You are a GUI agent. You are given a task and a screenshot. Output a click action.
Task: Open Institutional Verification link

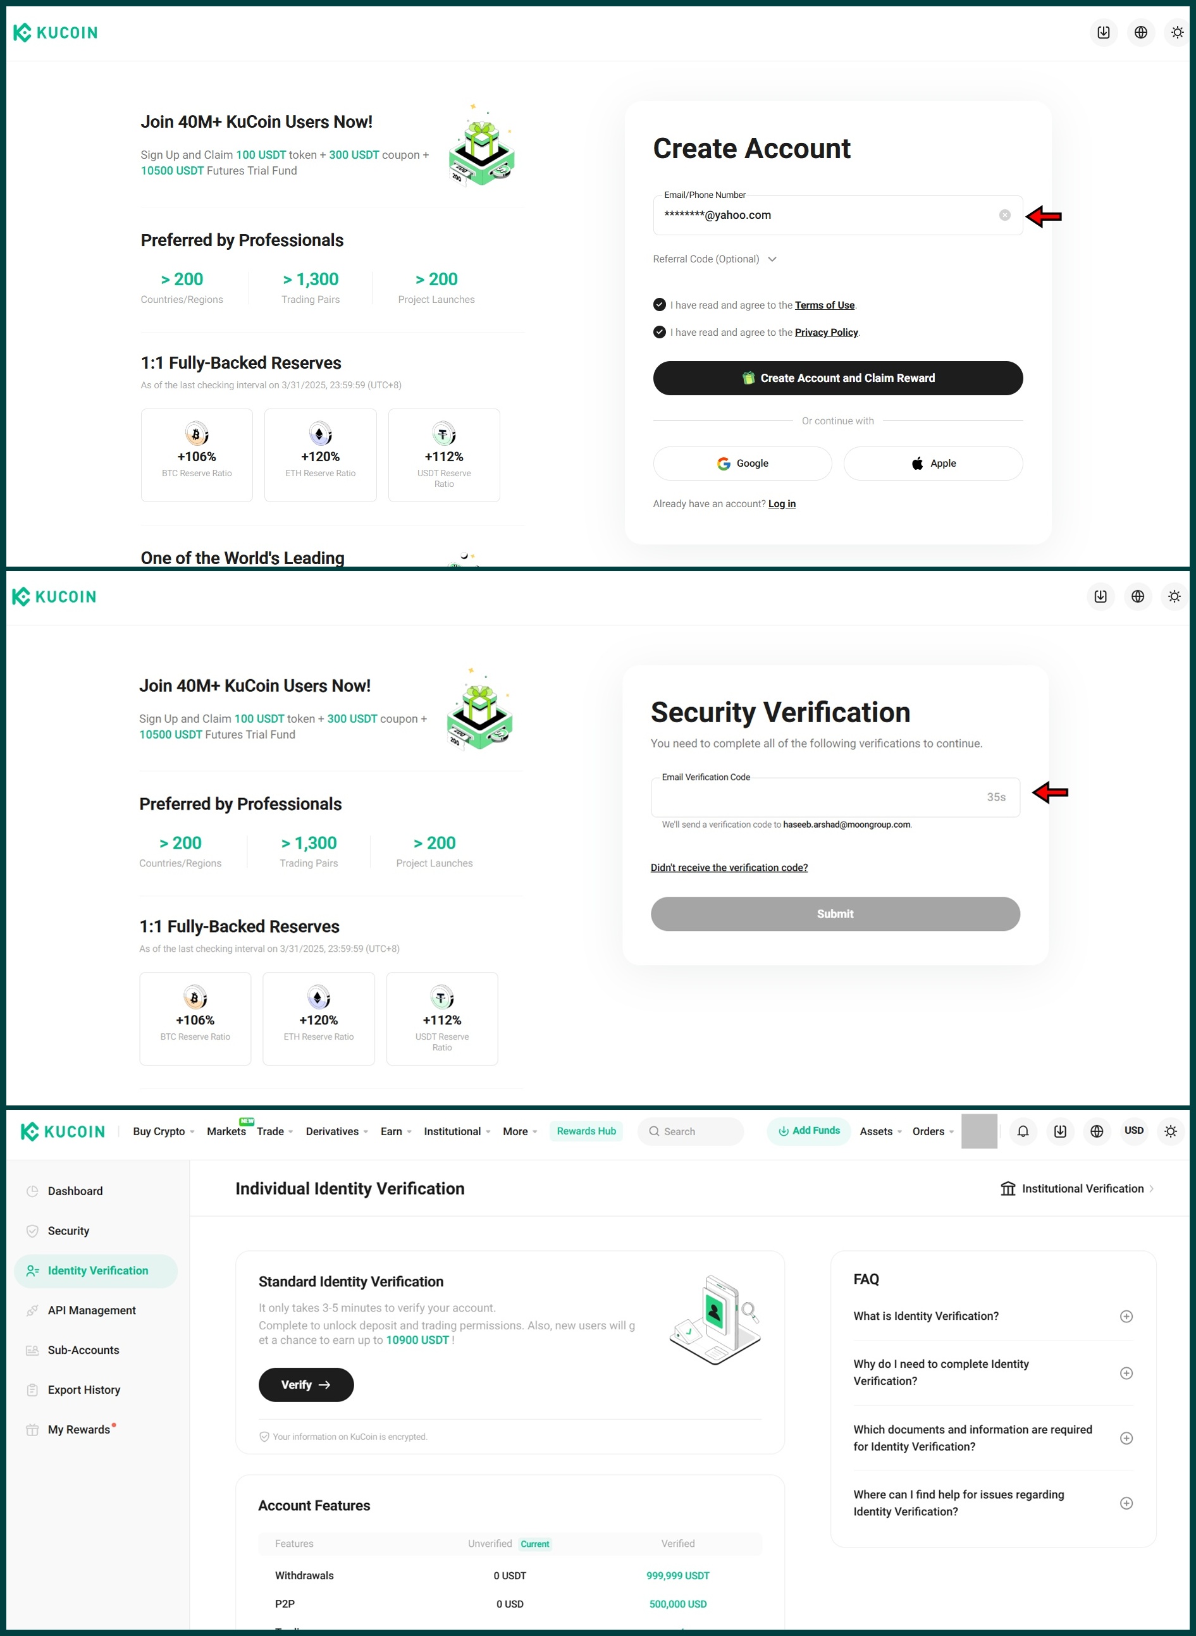click(x=1076, y=1189)
